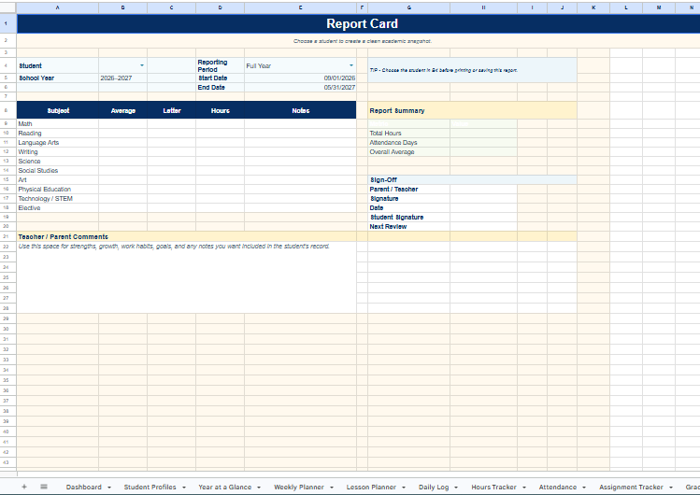Viewport: 700px width, 495px height.
Task: Select the Report Summary heading cell
Action: coord(472,110)
